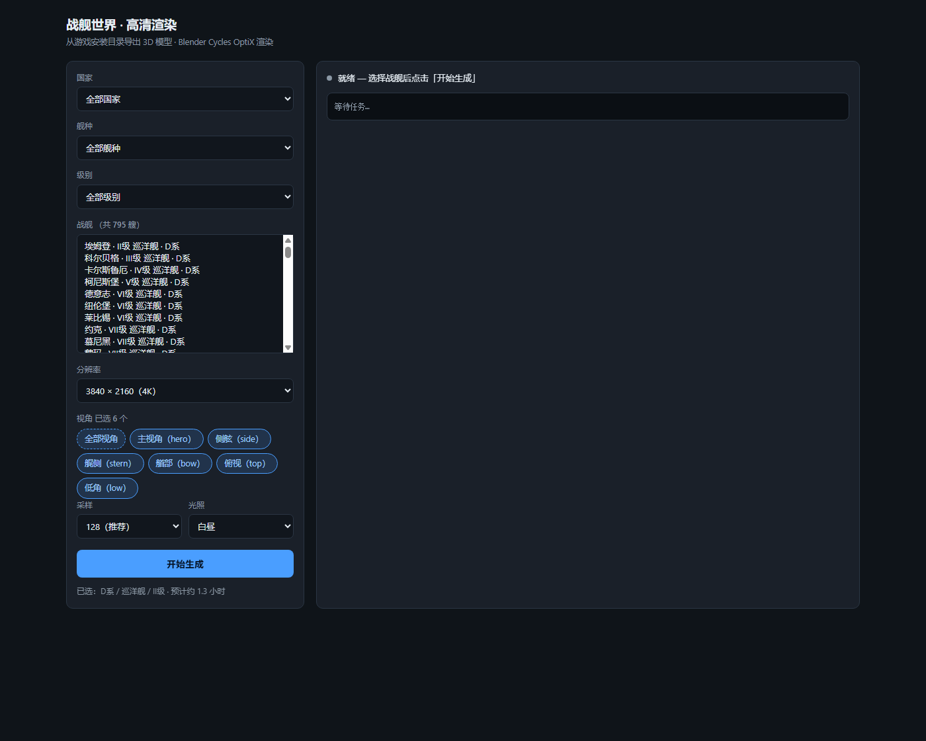Screen dimensions: 926x741
Task: Toggle the 低角 (low) view chip
Action: [107, 488]
